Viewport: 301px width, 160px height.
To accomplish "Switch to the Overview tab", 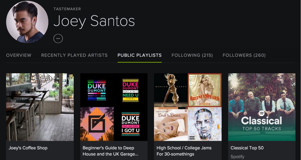I will click(x=19, y=55).
